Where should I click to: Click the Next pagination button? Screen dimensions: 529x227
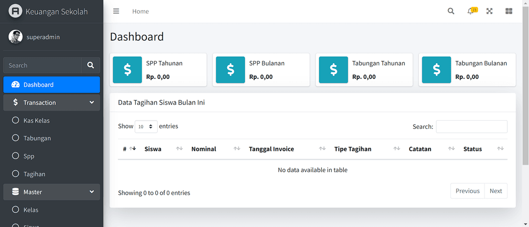[x=496, y=191]
